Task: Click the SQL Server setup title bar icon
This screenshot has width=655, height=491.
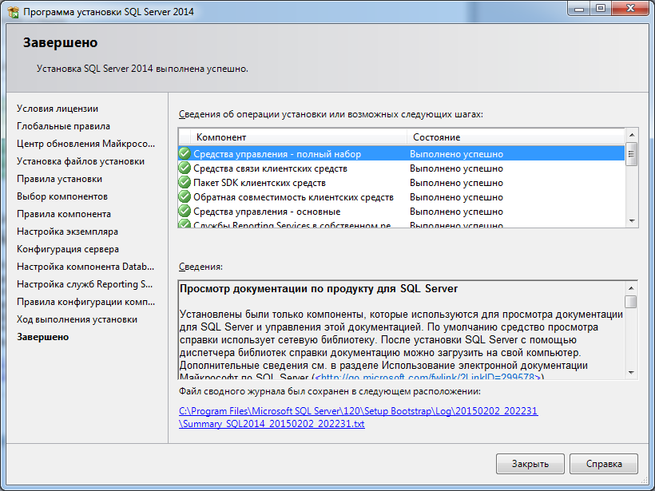Action: coord(12,11)
